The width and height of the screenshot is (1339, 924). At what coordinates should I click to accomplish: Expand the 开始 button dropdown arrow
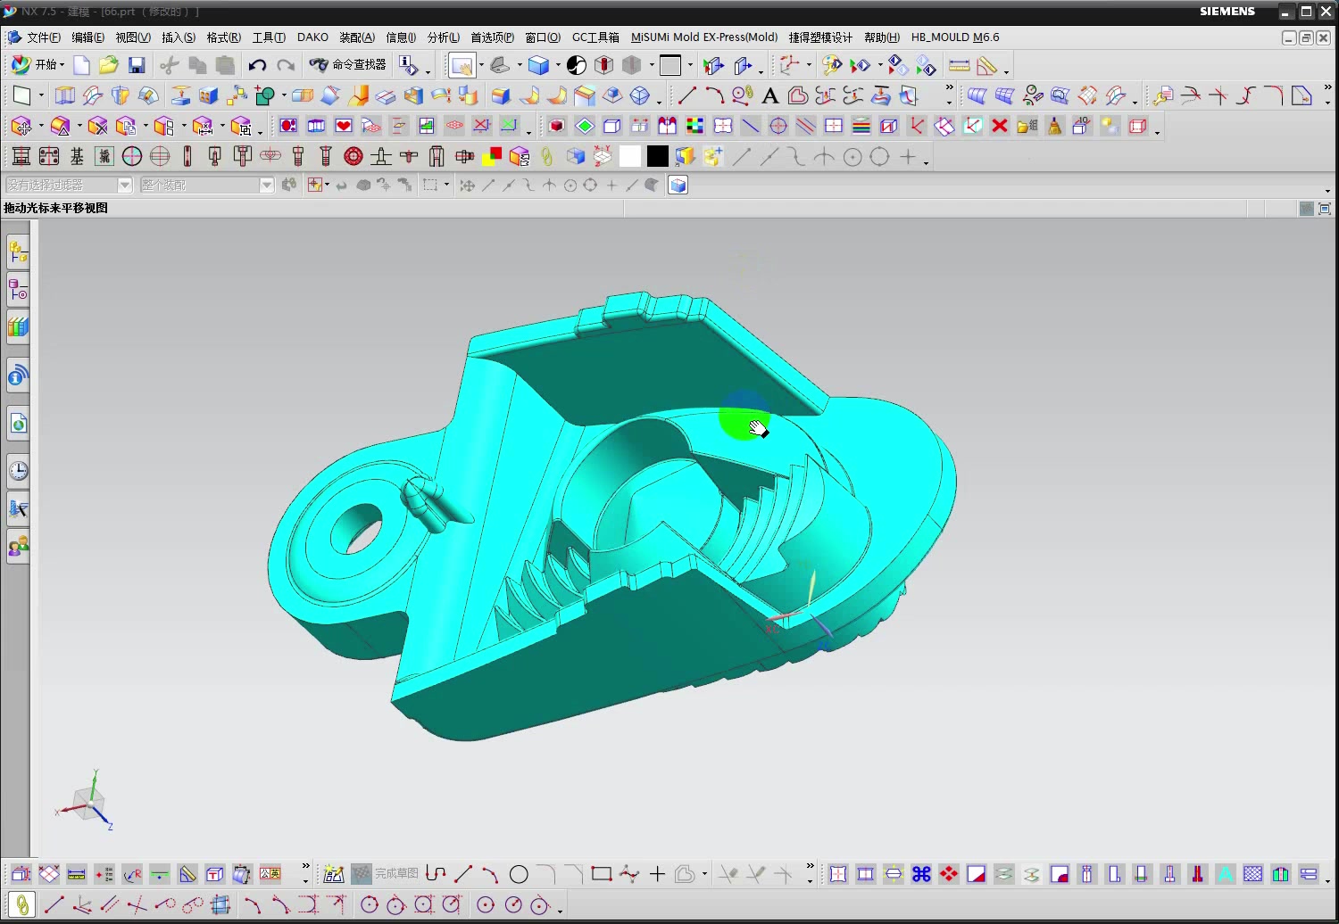click(x=62, y=65)
